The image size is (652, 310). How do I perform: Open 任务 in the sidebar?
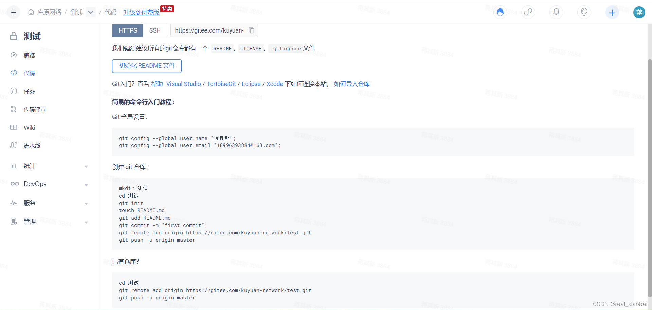(x=29, y=91)
